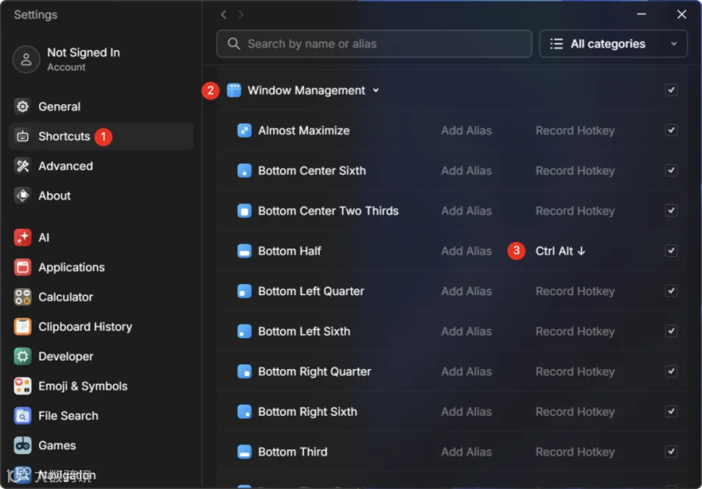Open the All categories dropdown

tap(613, 44)
